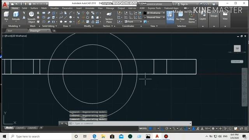Open the Mesh ribbon tab
Viewport: 249px width, 140px height.
(44, 8)
